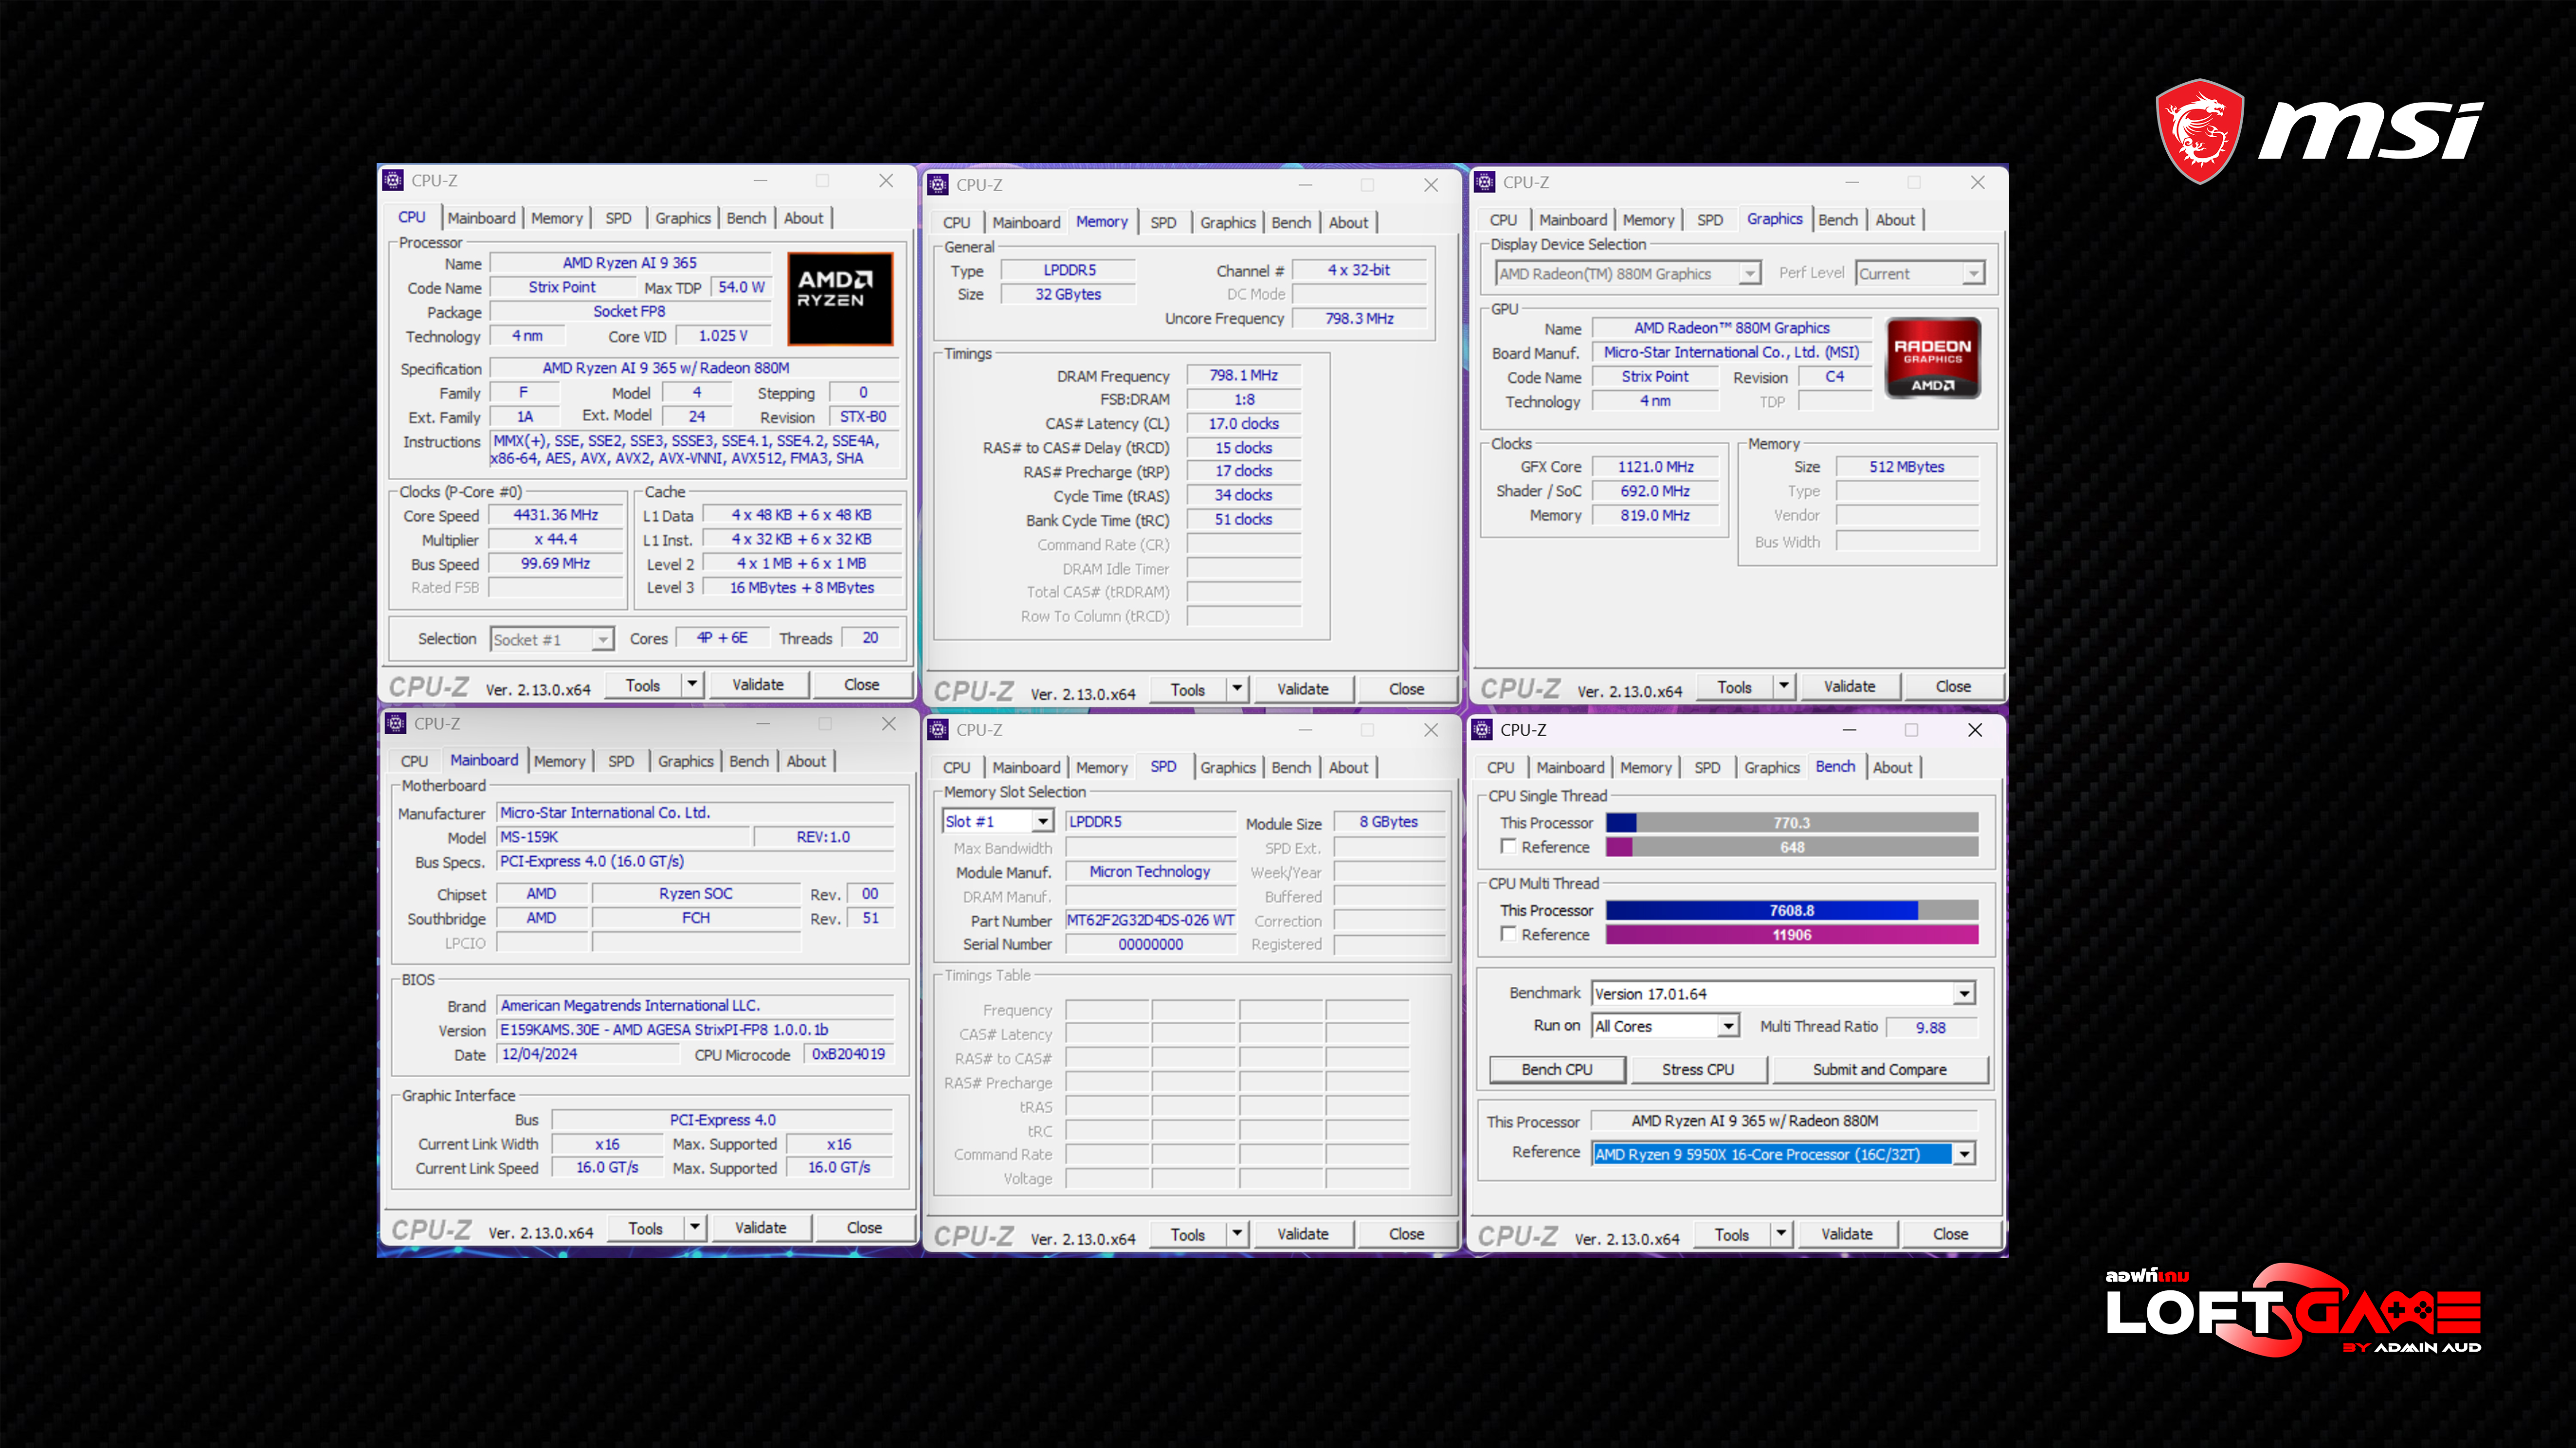Click the Bench CPU button
The width and height of the screenshot is (2576, 1448).
[x=1557, y=1070]
